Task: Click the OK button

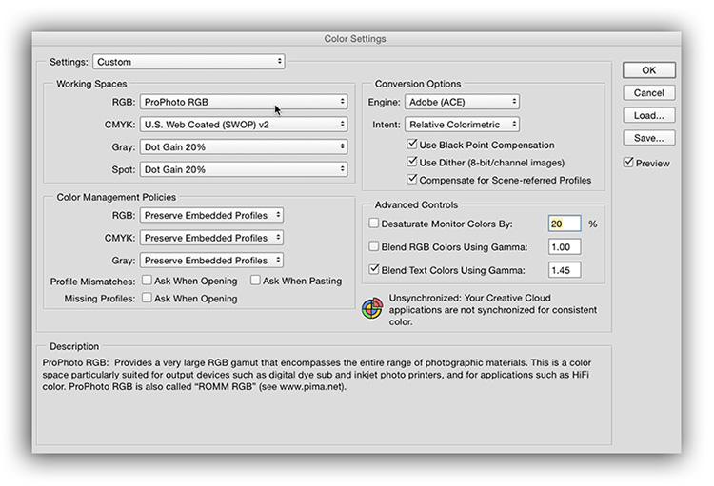Action: pyautogui.click(x=649, y=70)
